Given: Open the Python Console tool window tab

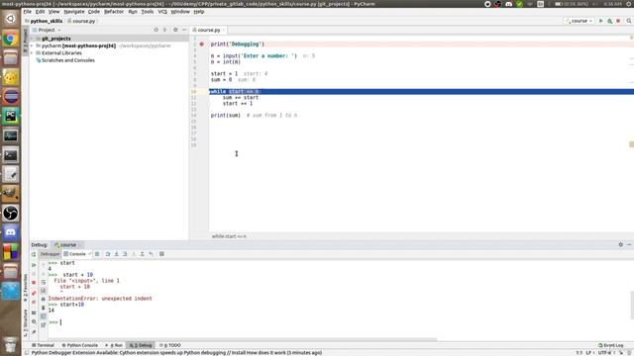Looking at the screenshot, I should pyautogui.click(x=79, y=345).
